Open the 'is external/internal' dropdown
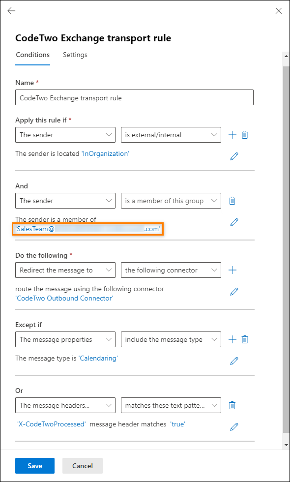 tap(171, 135)
